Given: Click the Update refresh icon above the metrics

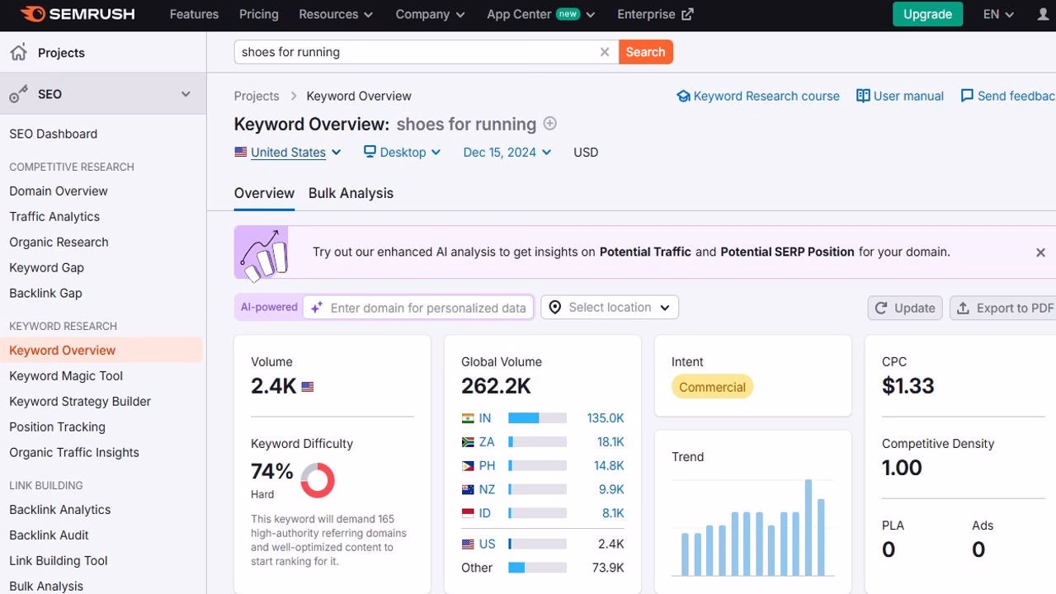Looking at the screenshot, I should coord(881,307).
